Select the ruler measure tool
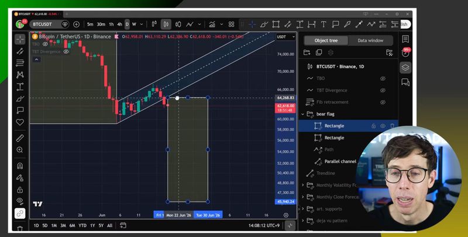Image resolution: width=468 pixels, height=237 pixels. [x=20, y=138]
